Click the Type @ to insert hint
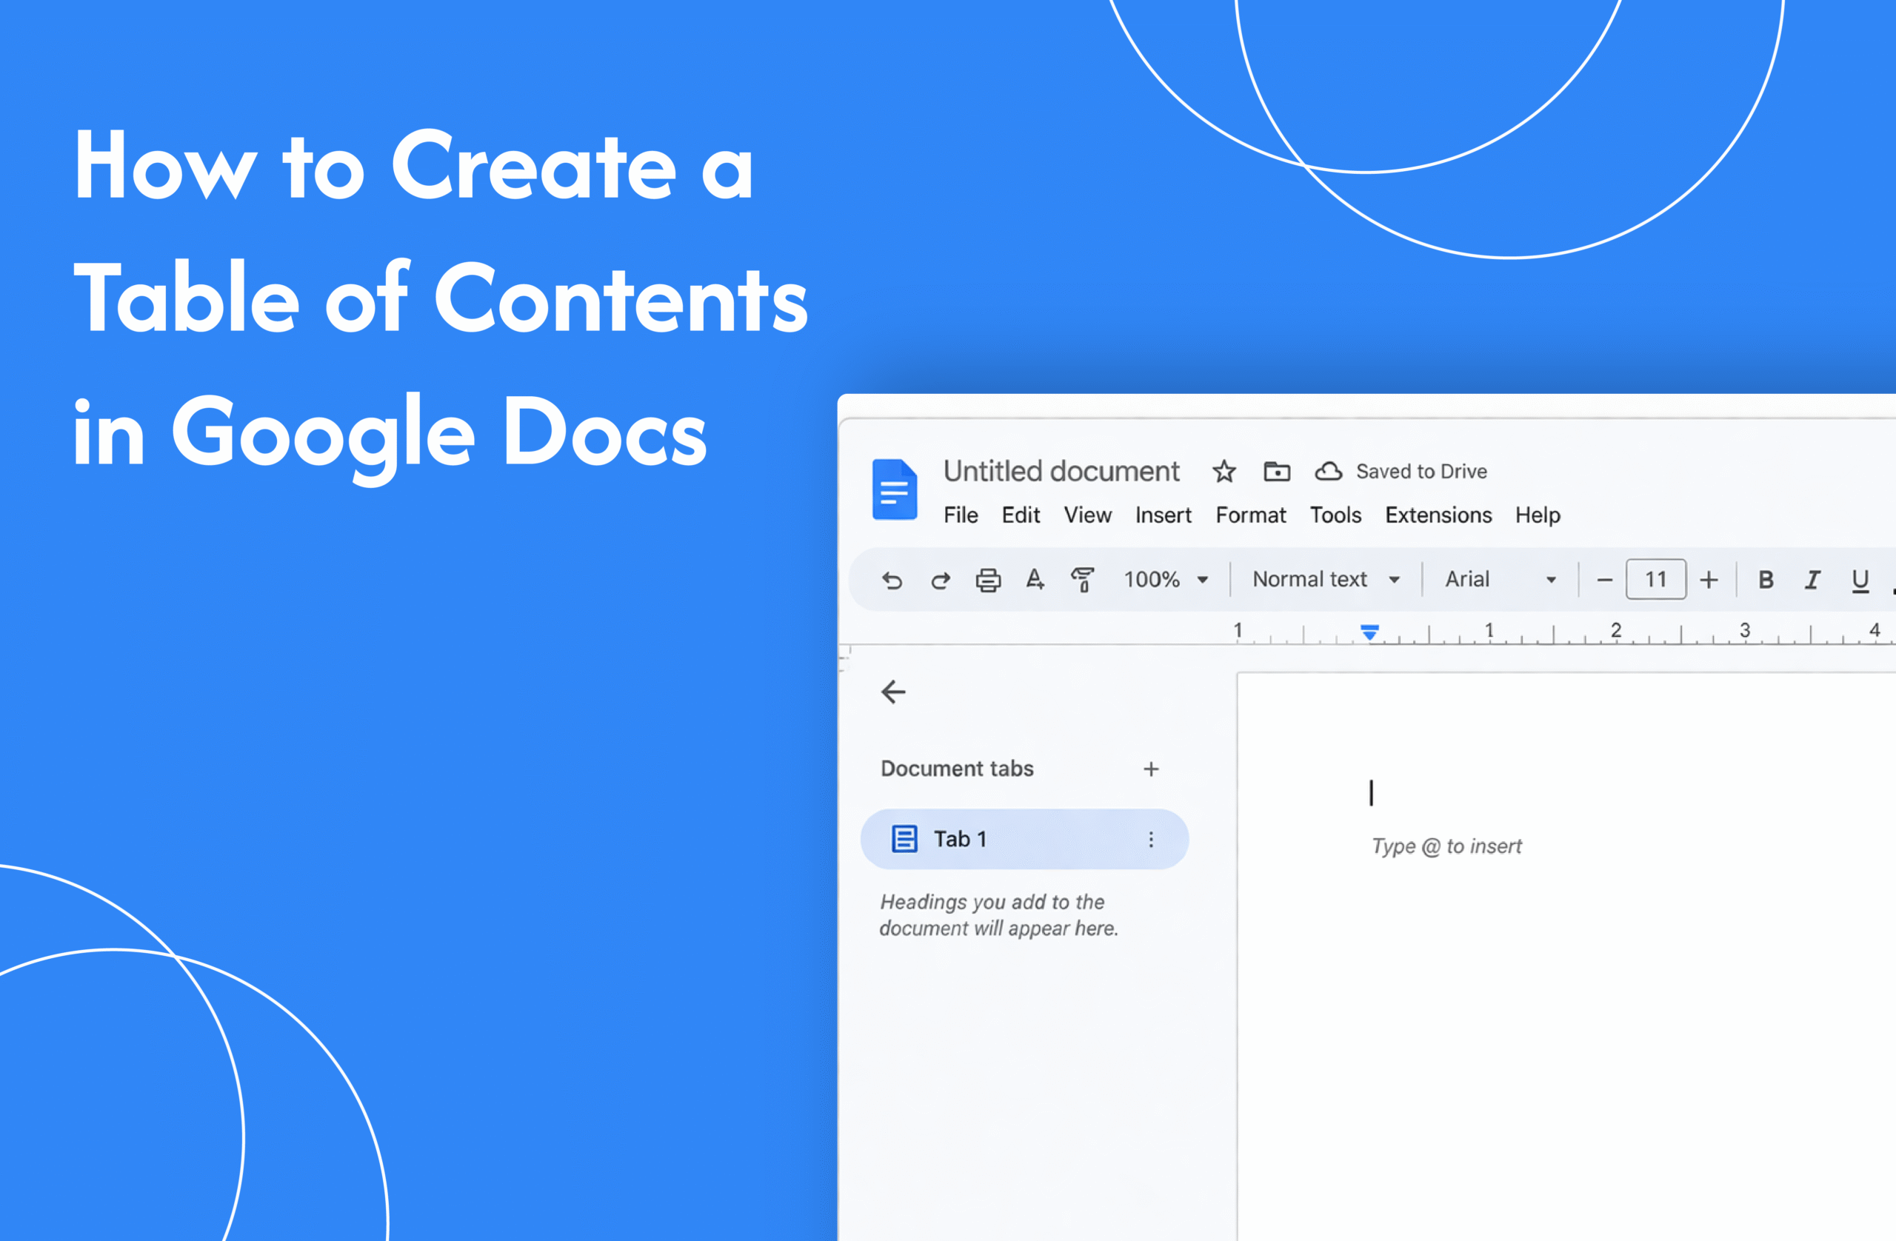 (x=1446, y=846)
